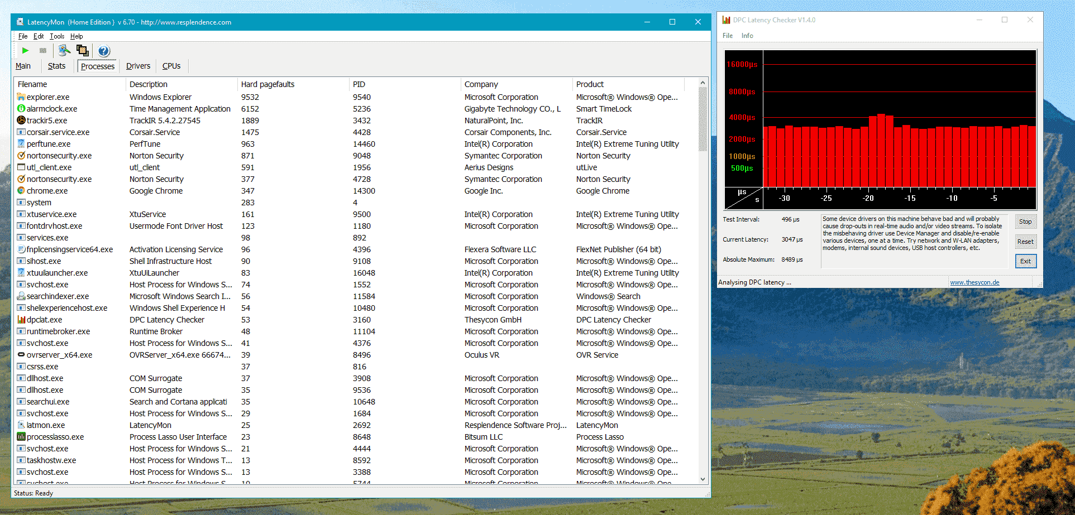
Task: Start monitoring with the green play icon
Action: [x=25, y=51]
